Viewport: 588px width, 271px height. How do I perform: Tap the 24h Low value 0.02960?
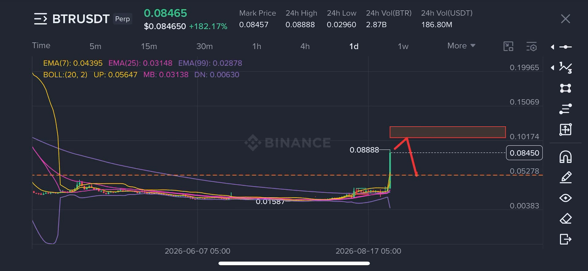pyautogui.click(x=341, y=25)
